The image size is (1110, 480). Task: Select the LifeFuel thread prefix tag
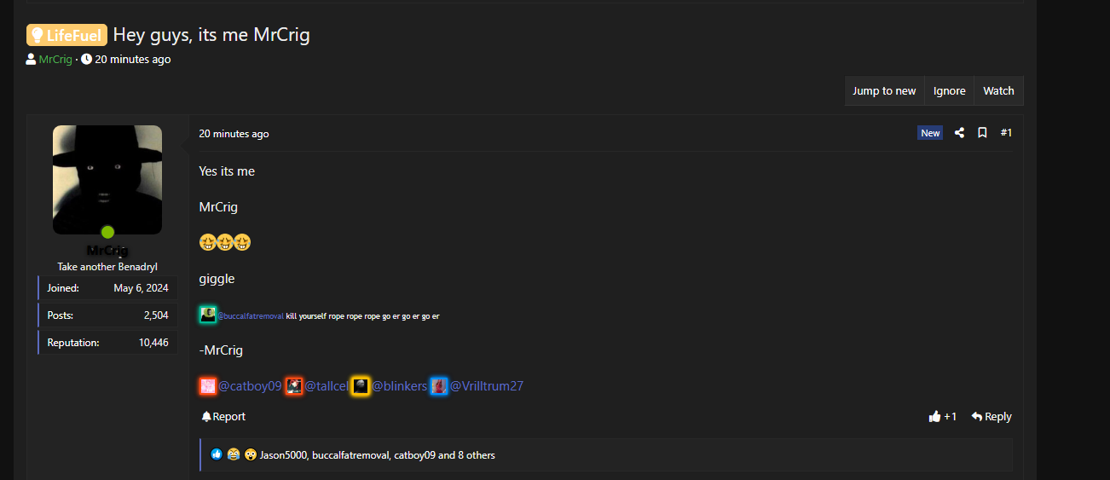pyautogui.click(x=66, y=35)
